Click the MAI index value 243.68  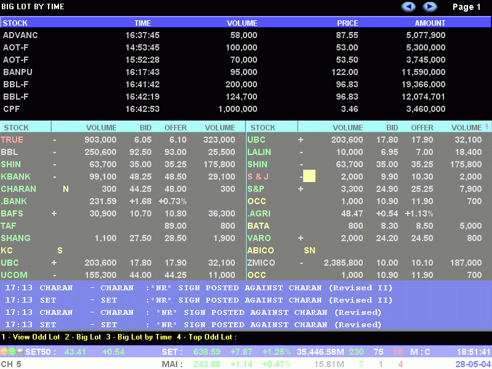(x=207, y=364)
